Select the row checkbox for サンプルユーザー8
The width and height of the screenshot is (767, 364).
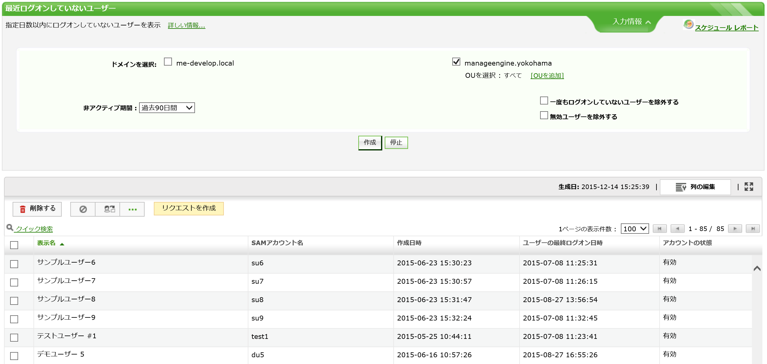[14, 301]
